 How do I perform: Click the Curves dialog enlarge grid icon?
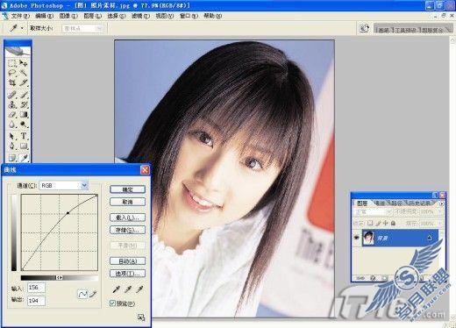pos(141,317)
